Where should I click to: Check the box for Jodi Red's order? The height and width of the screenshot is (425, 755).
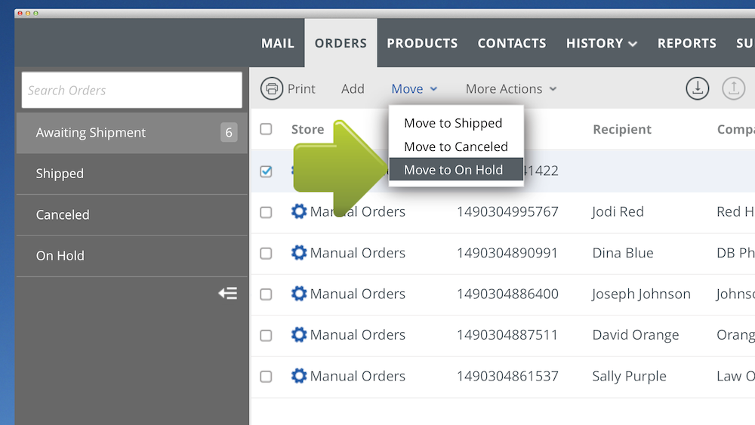[x=266, y=212]
